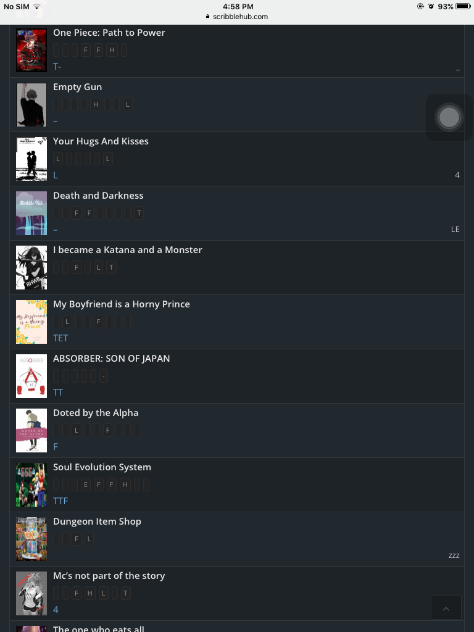Open the TET author link
The image size is (474, 632).
tap(60, 338)
